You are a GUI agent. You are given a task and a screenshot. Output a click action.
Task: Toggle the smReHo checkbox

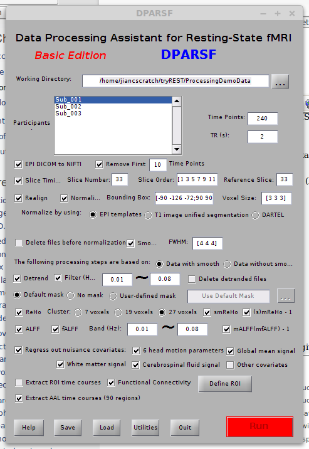pos(207,312)
